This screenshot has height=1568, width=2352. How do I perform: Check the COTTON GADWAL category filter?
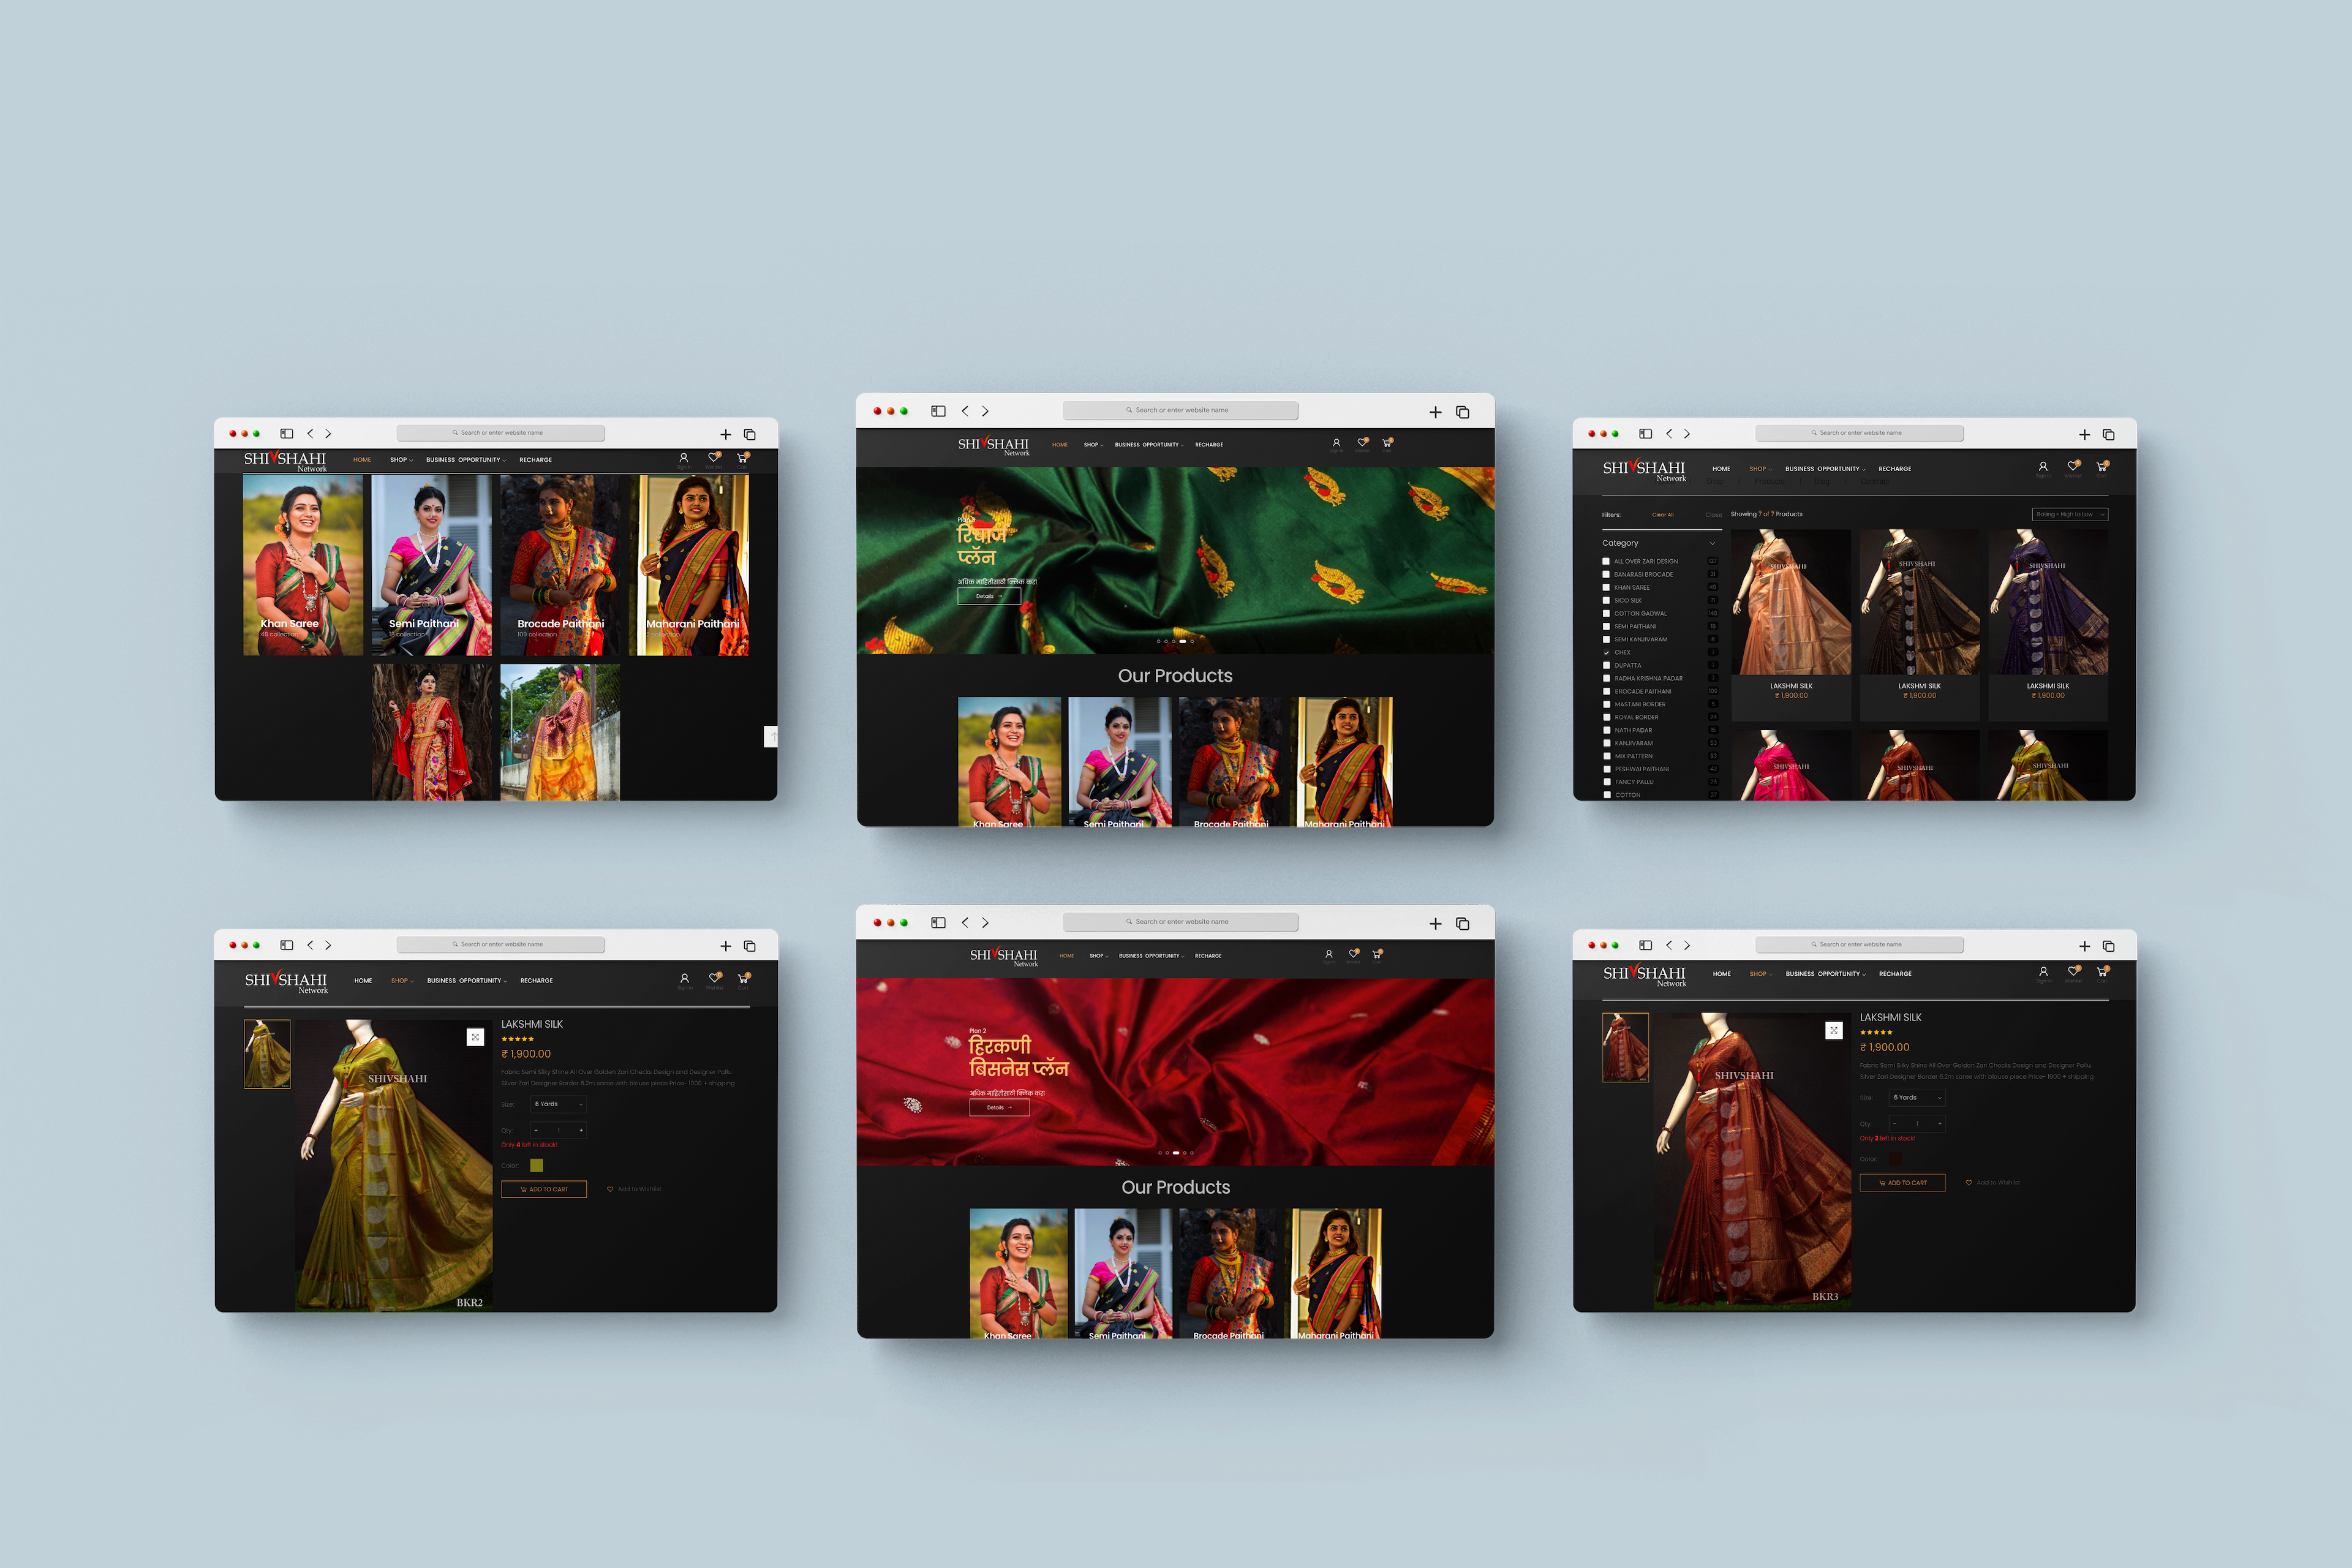point(1606,613)
